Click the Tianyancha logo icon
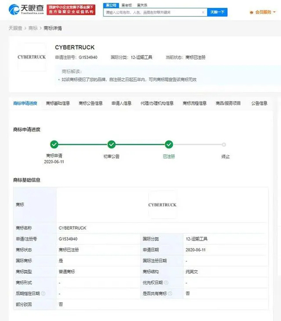The height and width of the screenshot is (321, 281). (x=14, y=10)
